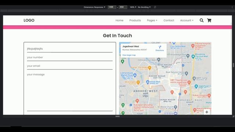Zoom in the map with the plus button
This screenshot has width=235, height=132.
[x=207, y=112]
